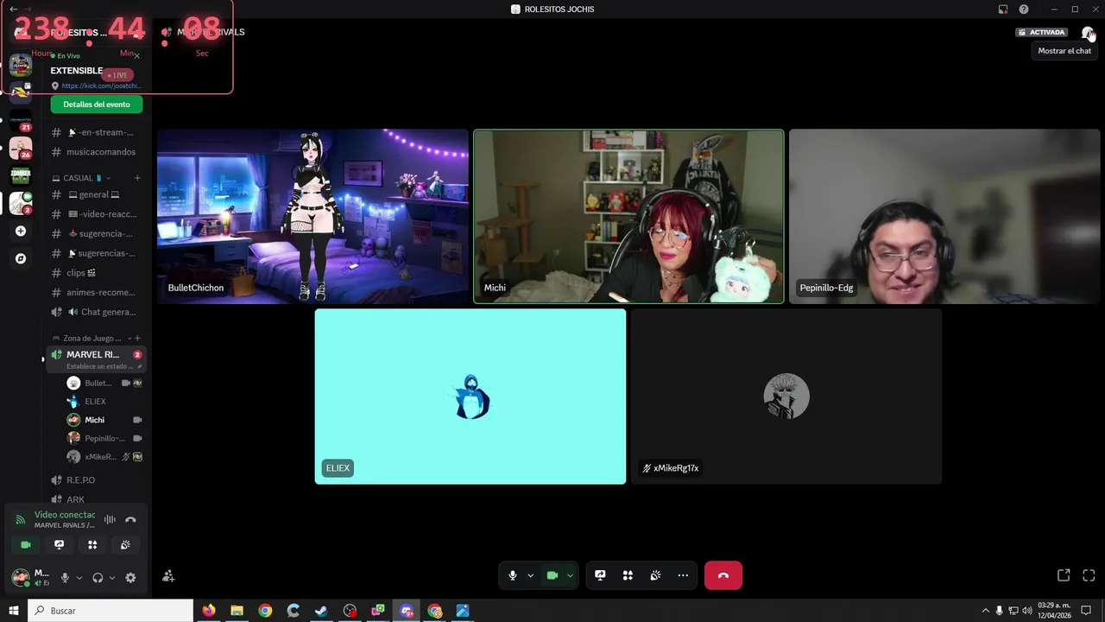
Task: Focus BulletChichon video tile
Action: [x=313, y=216]
